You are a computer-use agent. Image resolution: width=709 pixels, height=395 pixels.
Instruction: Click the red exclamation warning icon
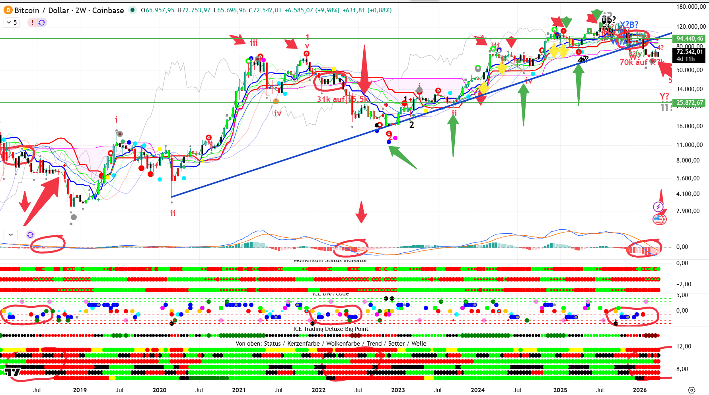point(32,23)
